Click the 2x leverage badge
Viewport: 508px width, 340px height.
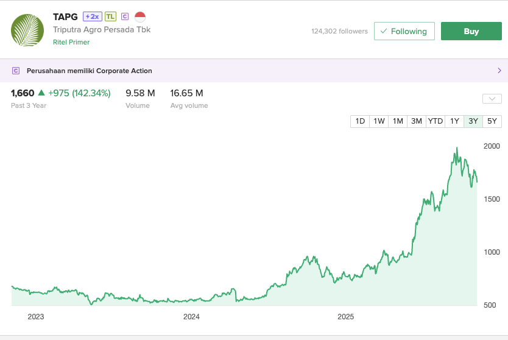(92, 16)
